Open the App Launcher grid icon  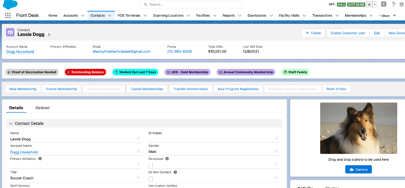[8, 16]
